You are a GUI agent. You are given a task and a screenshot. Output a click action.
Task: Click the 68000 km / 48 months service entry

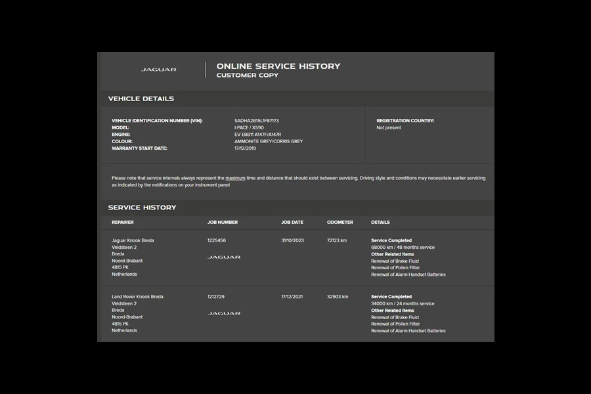coord(403,248)
